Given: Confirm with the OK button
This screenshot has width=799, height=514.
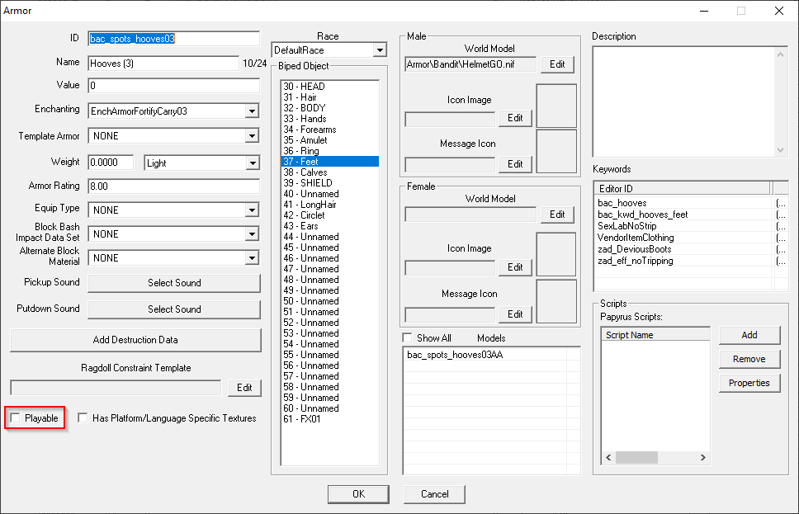Looking at the screenshot, I should [x=358, y=494].
